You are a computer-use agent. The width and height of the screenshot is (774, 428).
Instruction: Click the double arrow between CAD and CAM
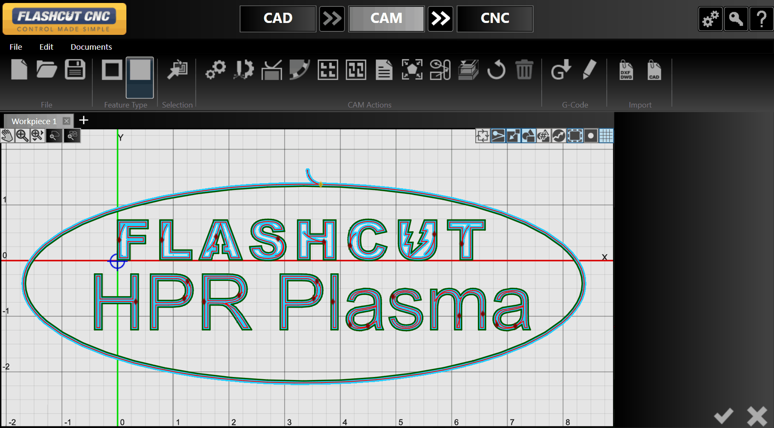coord(332,19)
